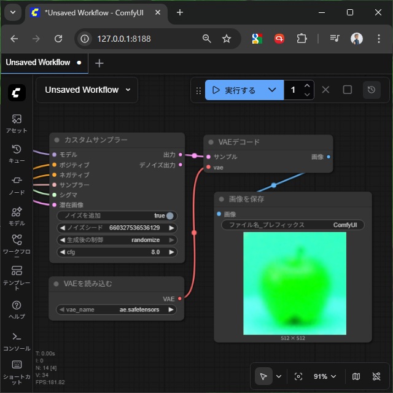Toggle the コンソール (Console) panel
The width and height of the screenshot is (393, 393).
coord(17,340)
